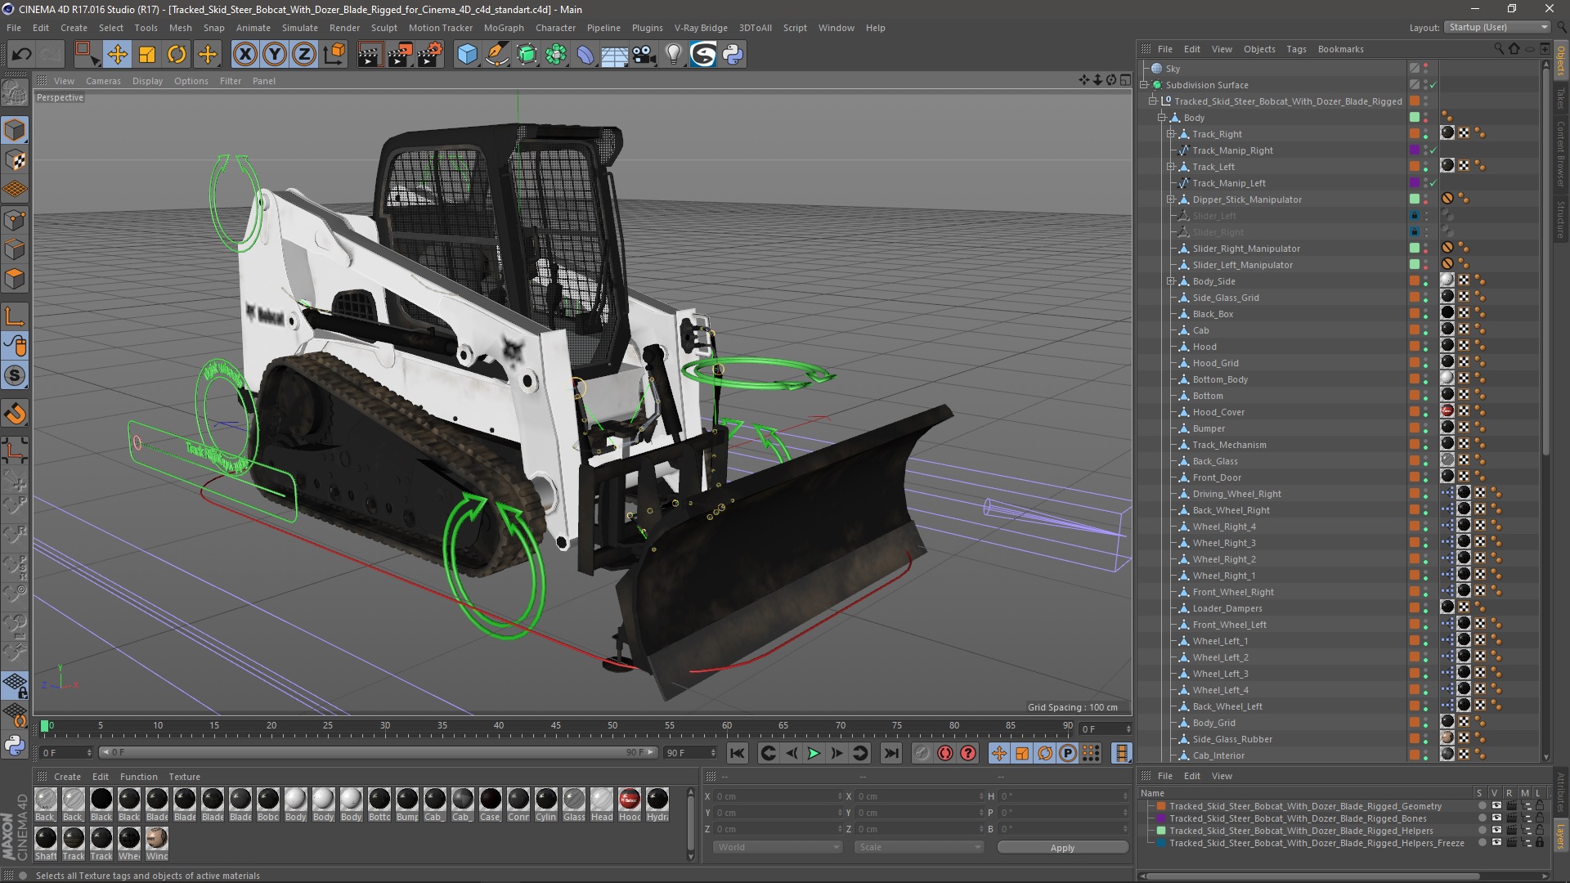Toggle the Track_Manip_Right enable checkmark

(1433, 150)
